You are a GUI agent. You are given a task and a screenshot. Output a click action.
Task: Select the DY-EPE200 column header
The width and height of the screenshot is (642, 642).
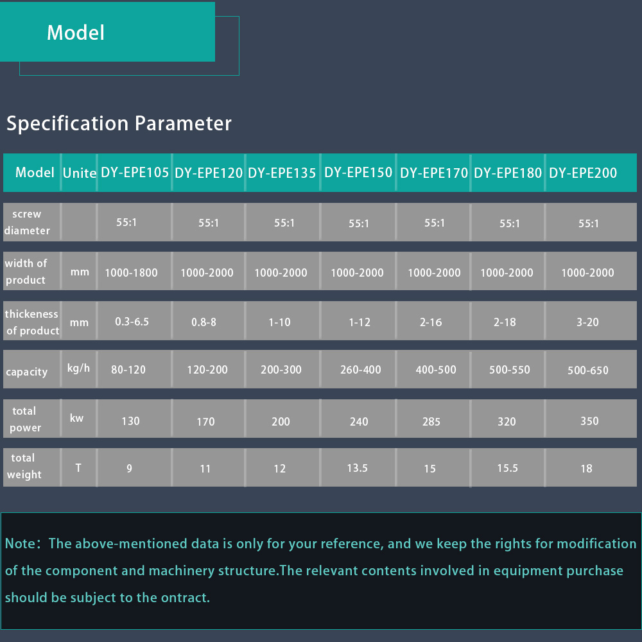583,172
